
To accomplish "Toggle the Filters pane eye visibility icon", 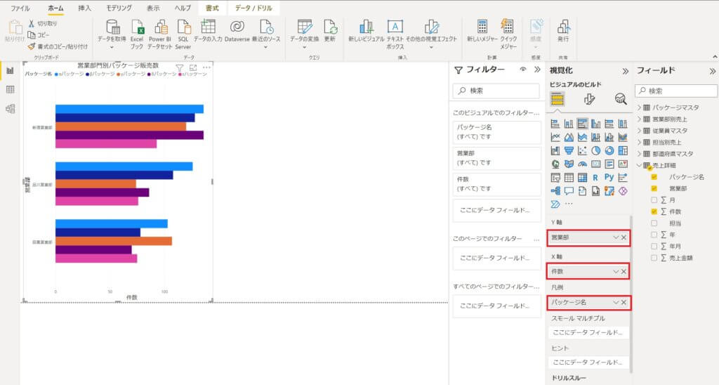I will [x=522, y=70].
